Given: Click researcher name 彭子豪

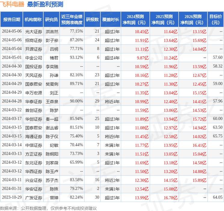Looking at the screenshot, I should click(x=52, y=40).
